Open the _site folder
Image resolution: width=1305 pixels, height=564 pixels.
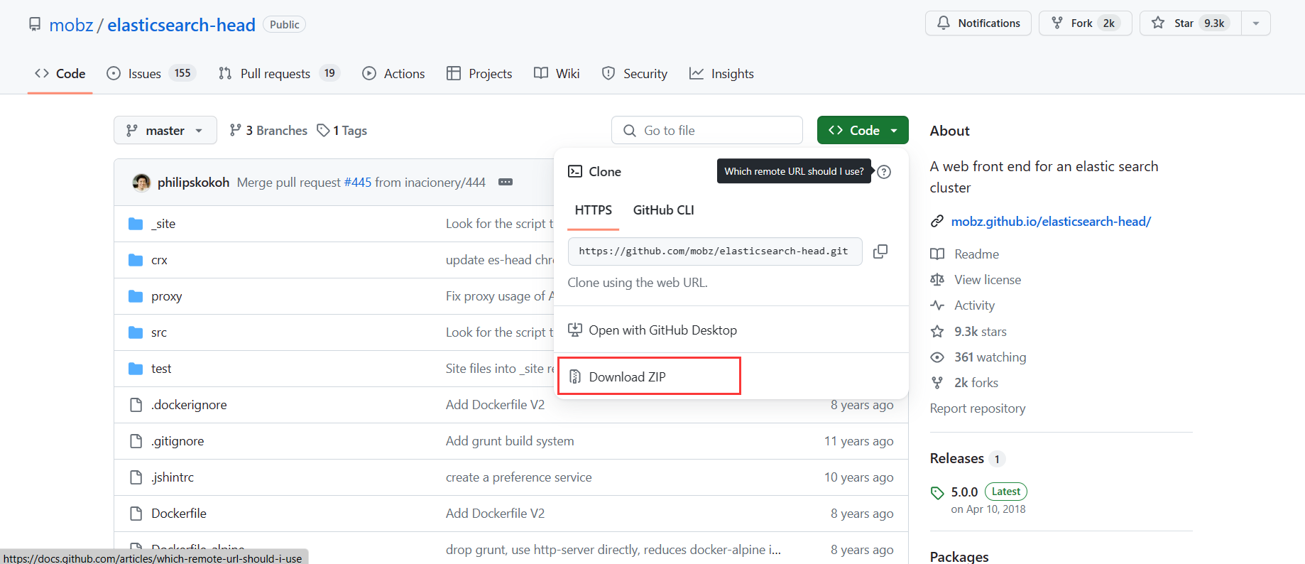pos(163,224)
